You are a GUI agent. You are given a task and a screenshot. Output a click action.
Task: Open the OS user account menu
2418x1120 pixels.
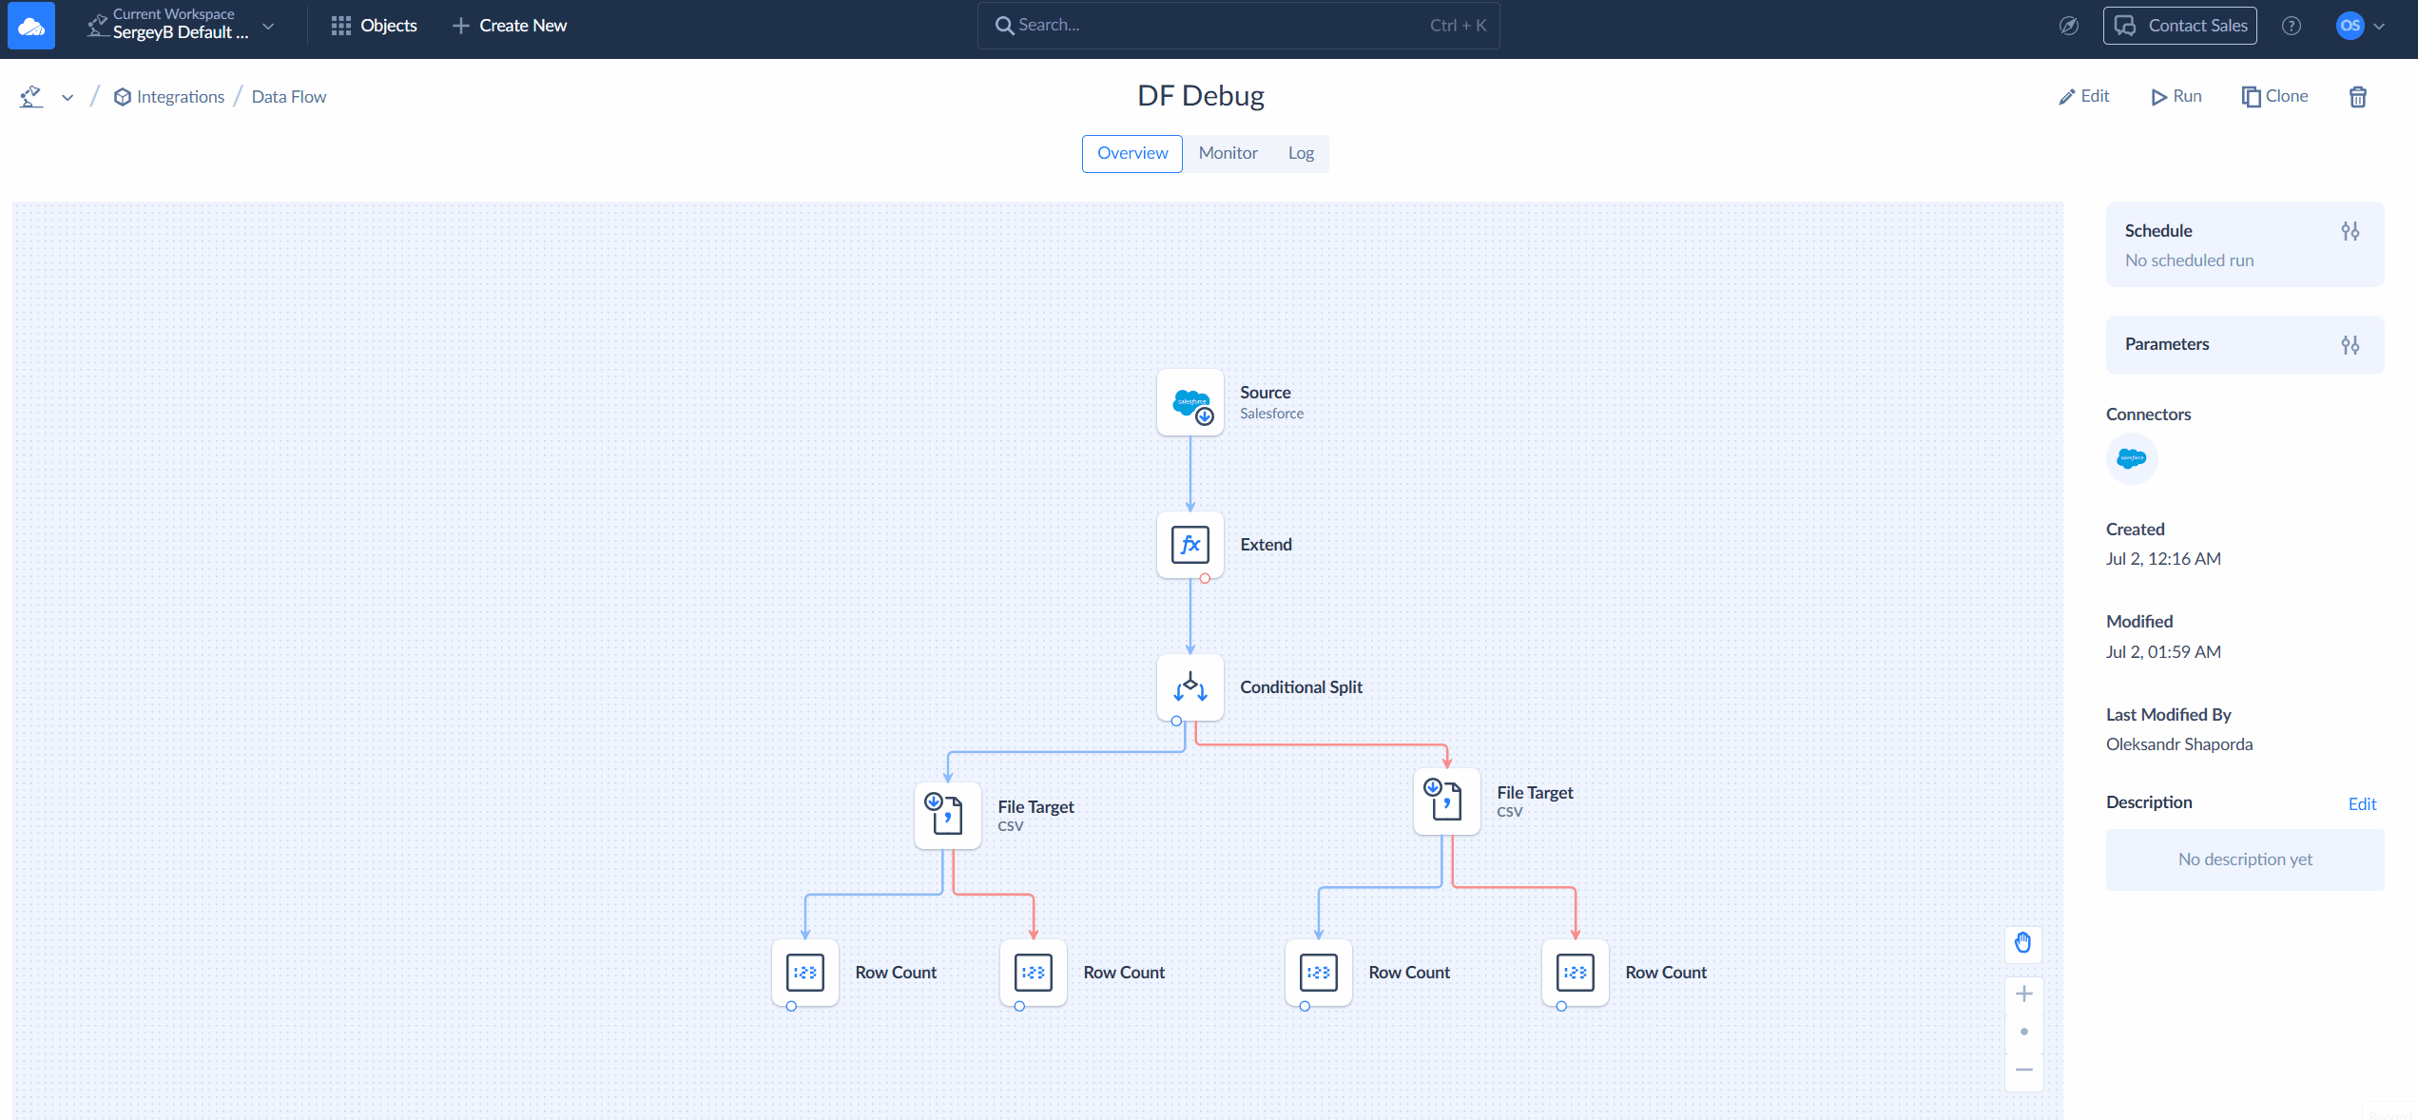coord(2361,26)
